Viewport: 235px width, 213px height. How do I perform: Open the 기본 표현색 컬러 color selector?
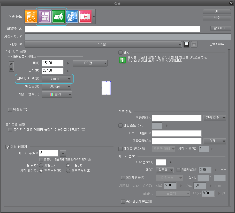(x=57, y=94)
